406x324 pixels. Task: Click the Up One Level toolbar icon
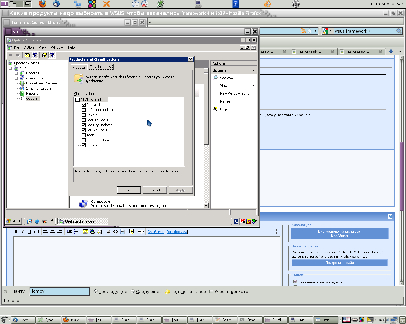coord(28,55)
